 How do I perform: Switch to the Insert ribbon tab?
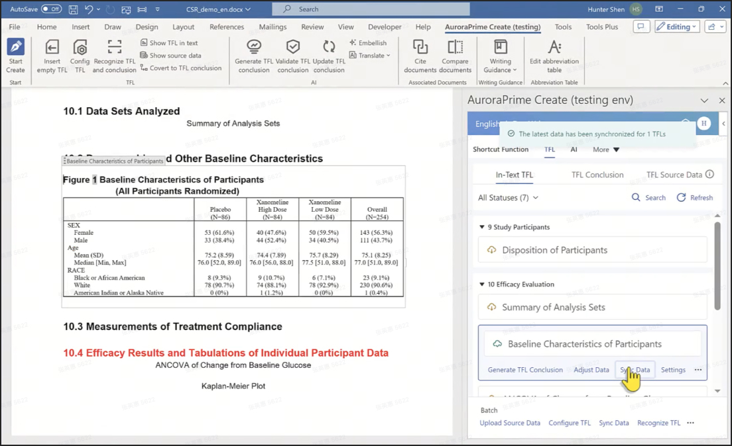coord(80,26)
